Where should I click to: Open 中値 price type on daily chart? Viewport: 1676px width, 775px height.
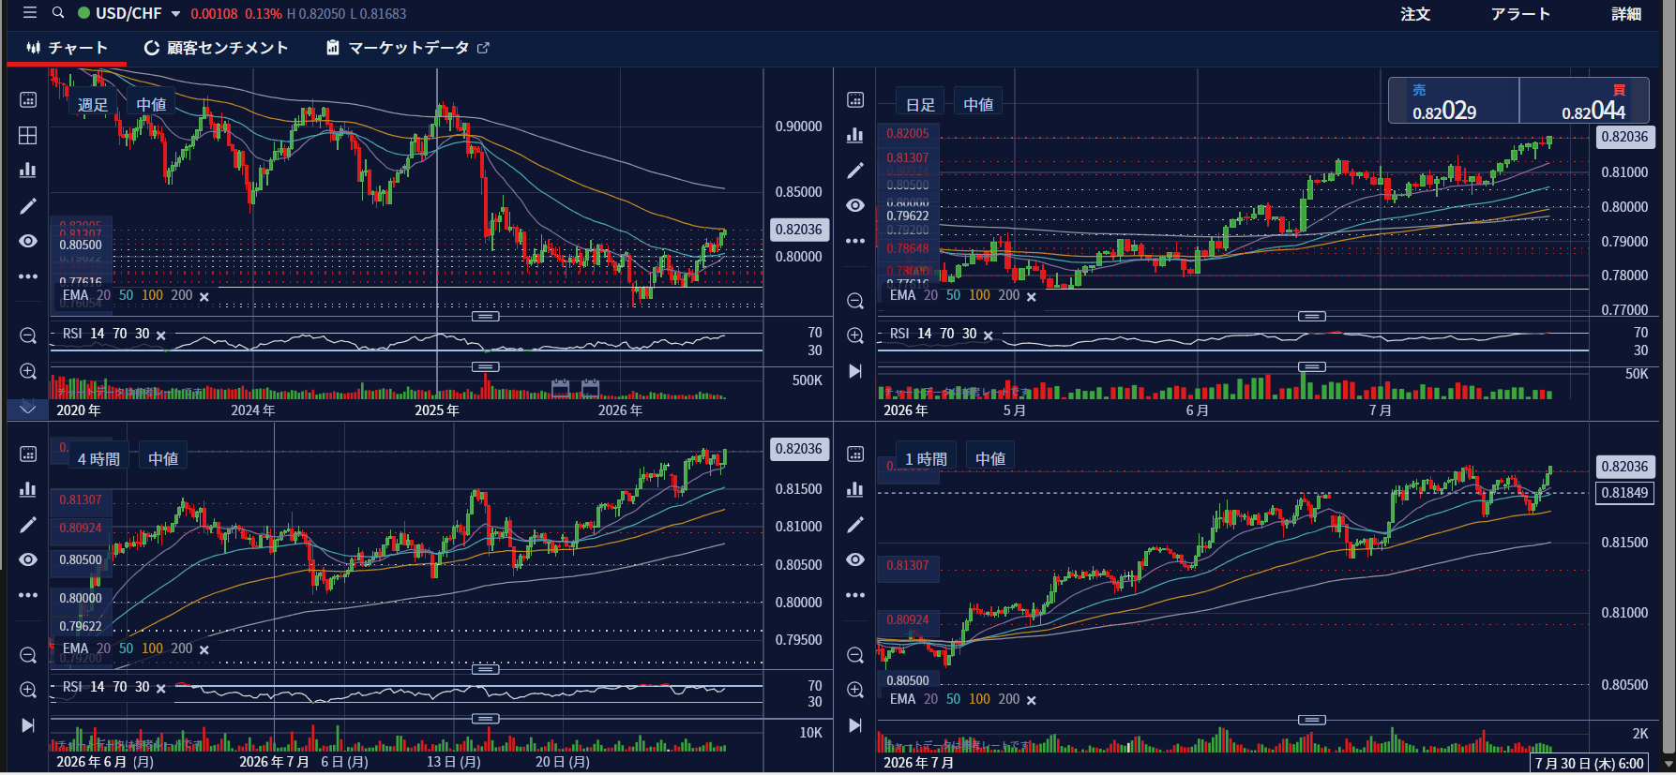[x=978, y=104]
